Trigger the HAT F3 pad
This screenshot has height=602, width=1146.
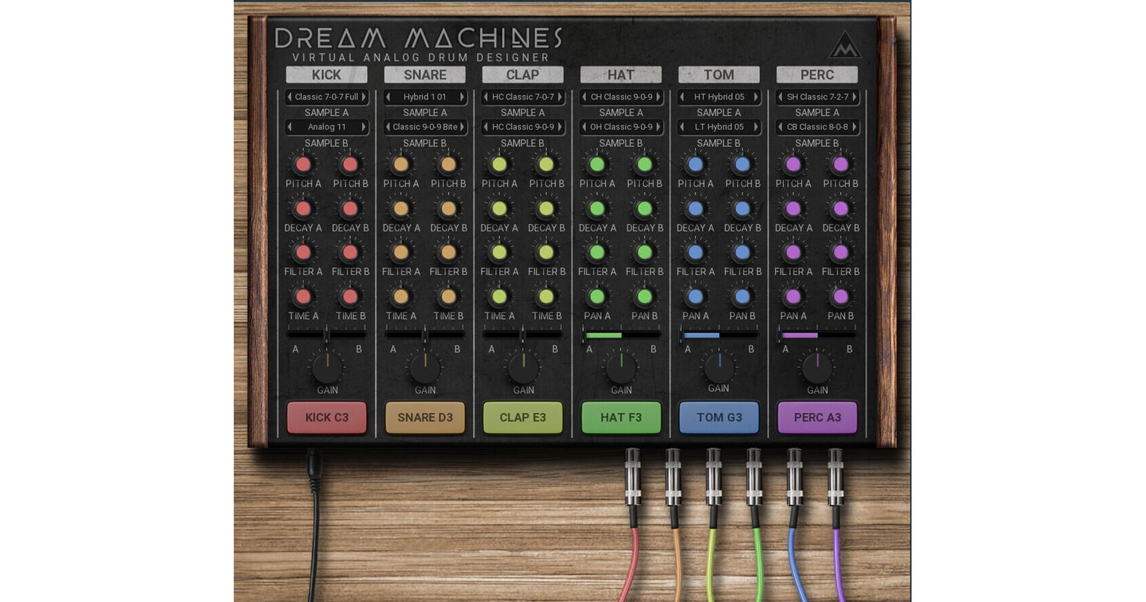click(621, 418)
